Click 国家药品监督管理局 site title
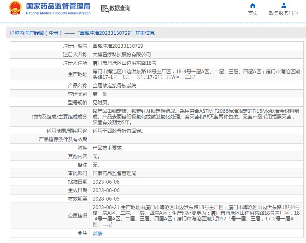Viewport: 306px width, 243px height. (x=58, y=6)
